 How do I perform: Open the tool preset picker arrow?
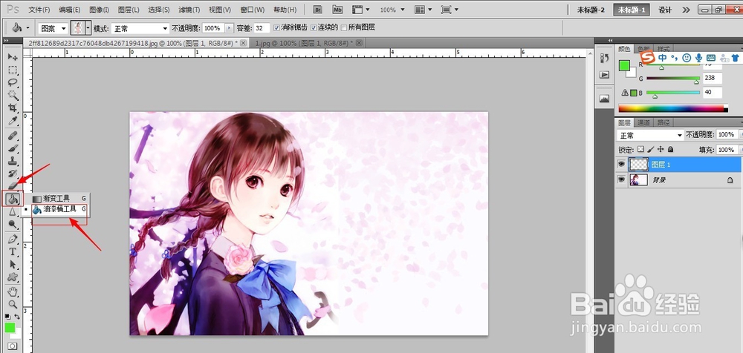click(27, 28)
